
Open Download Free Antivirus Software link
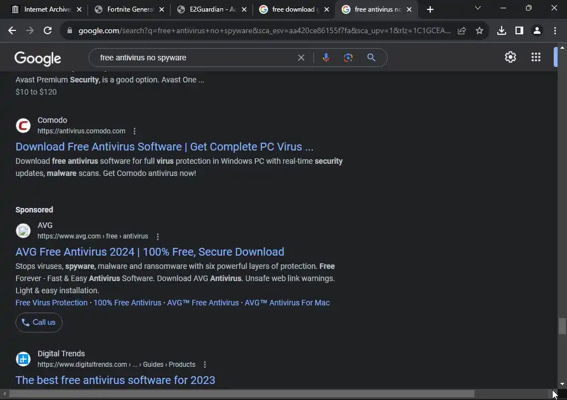point(164,147)
